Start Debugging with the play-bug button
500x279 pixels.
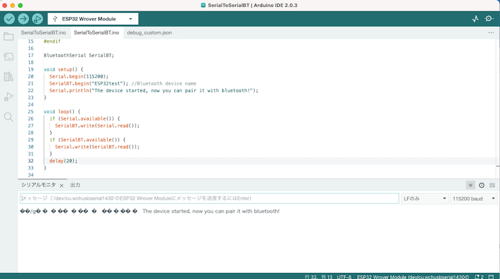coord(37,19)
